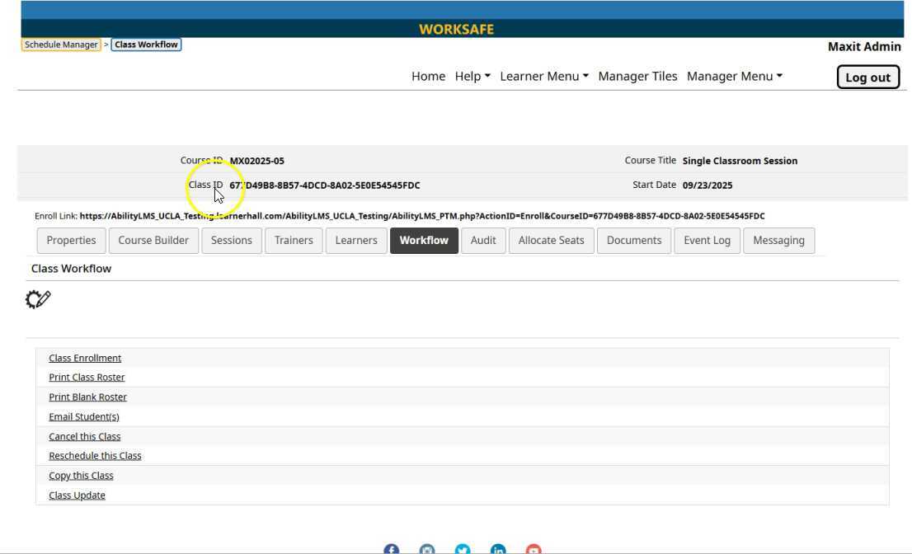Screen dimensions: 912x554
Task: Expand the Learner Menu dropdown
Action: (x=544, y=76)
